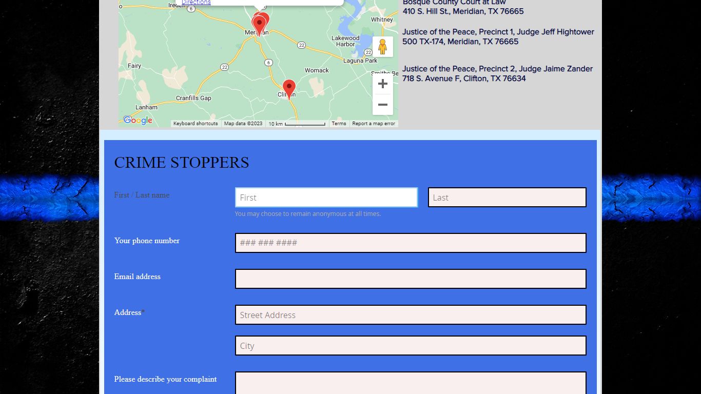Click the Street Address field
Viewport: 701px width, 394px height.
(x=411, y=315)
